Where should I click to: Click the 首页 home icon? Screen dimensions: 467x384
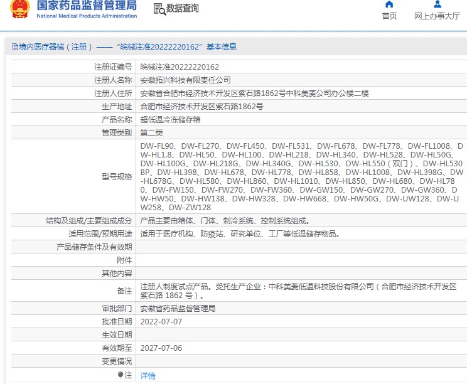point(389,4)
